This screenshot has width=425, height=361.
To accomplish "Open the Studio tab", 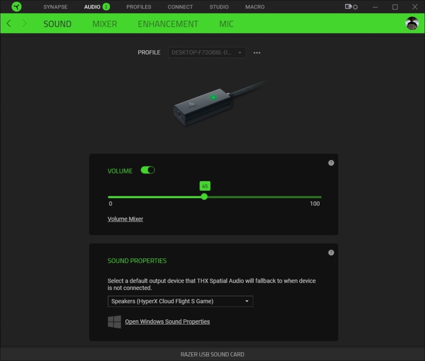I will [x=219, y=7].
